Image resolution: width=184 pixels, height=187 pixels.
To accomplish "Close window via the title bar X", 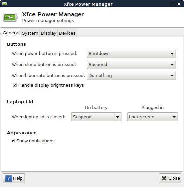I will 179,4.
